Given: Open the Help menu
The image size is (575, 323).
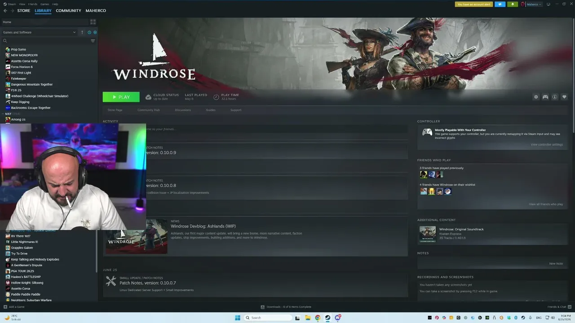Looking at the screenshot, I should [x=55, y=4].
